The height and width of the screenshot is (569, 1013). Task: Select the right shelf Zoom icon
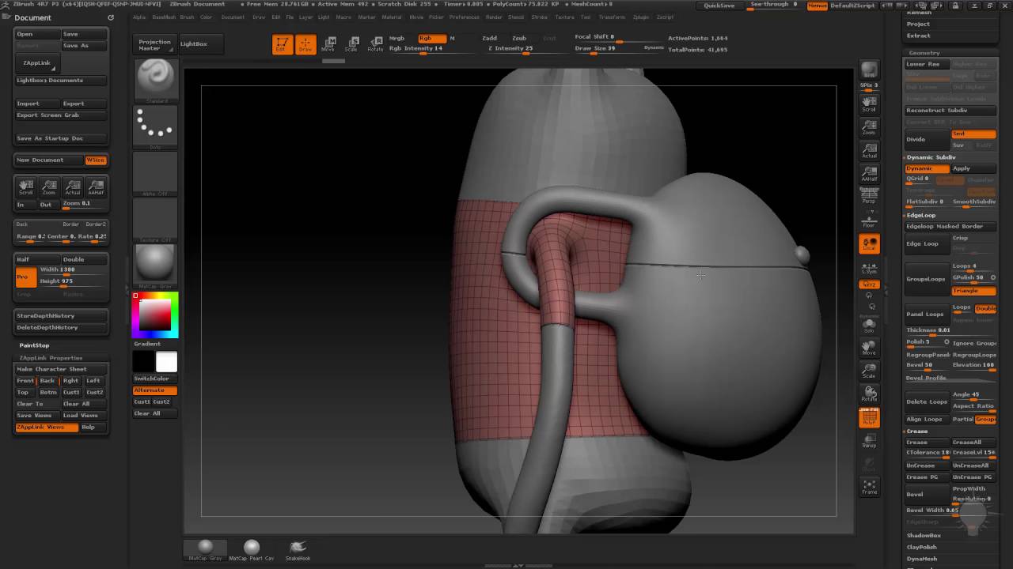869,127
